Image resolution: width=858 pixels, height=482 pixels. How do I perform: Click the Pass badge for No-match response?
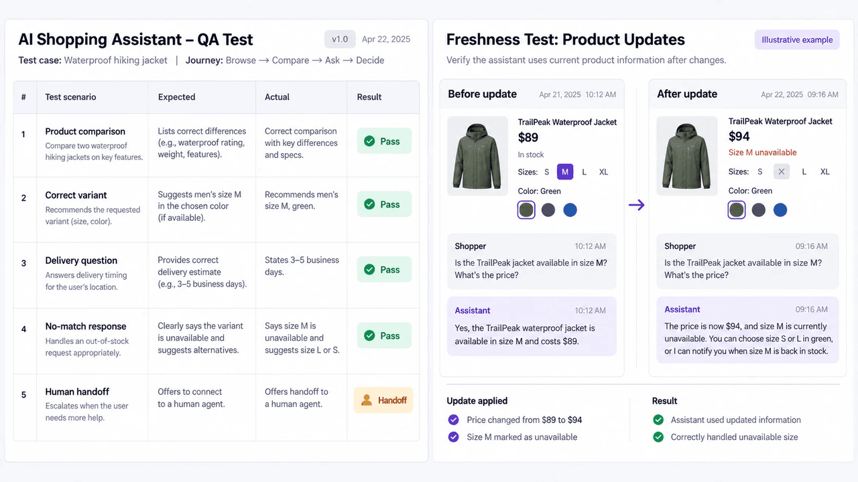[x=384, y=336]
